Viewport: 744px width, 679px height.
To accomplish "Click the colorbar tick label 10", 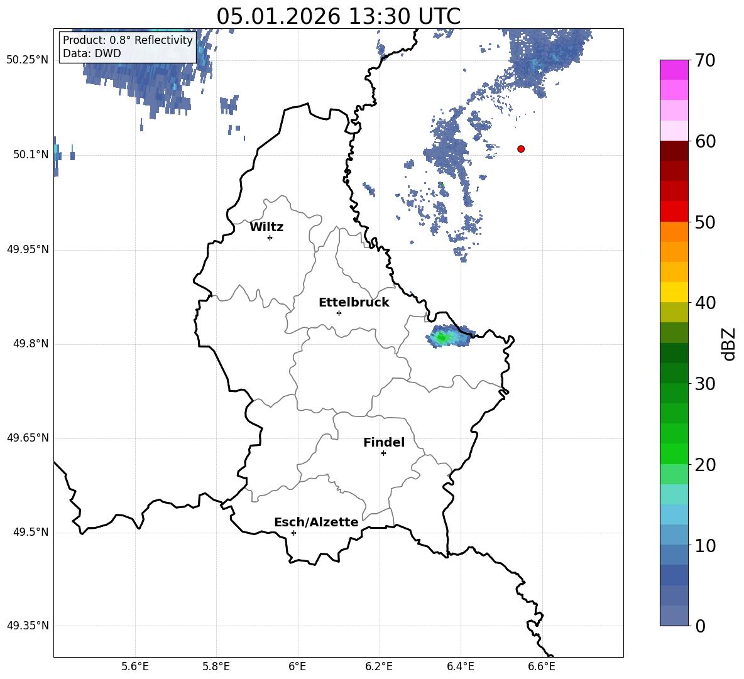I will [x=705, y=546].
